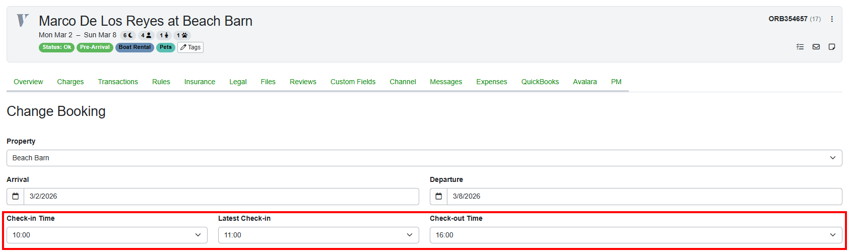853x252 pixels.
Task: View the Reviews tab
Action: pyautogui.click(x=303, y=82)
